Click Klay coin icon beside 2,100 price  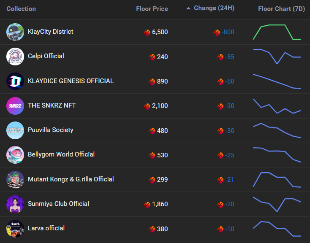point(147,106)
